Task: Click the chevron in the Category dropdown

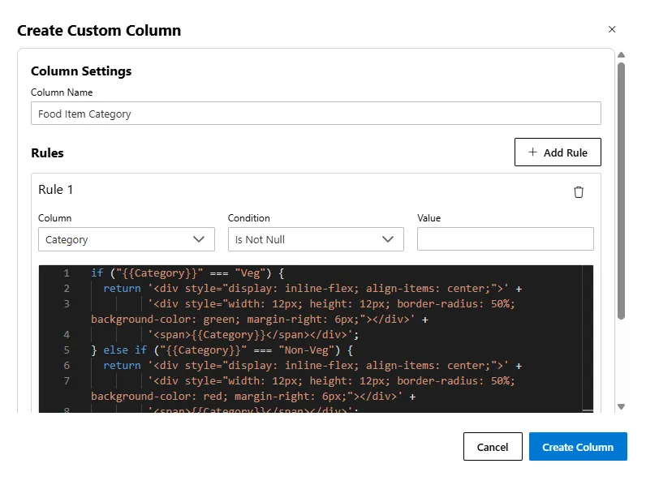Action: point(199,239)
